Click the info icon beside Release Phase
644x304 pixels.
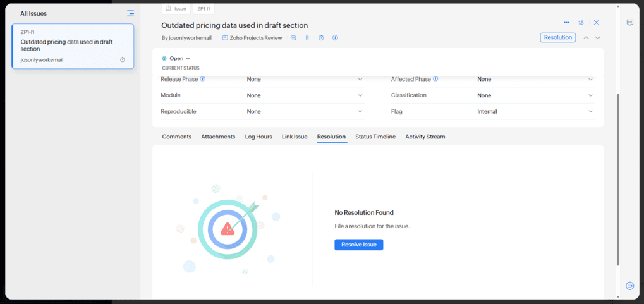pos(203,79)
